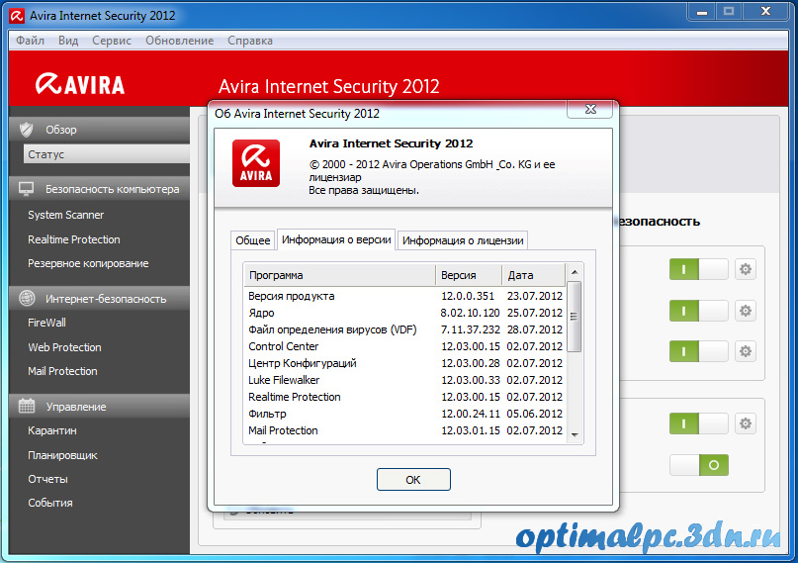Screen dimensions: 798x563
Task: Open the Справка menu
Action: point(250,41)
